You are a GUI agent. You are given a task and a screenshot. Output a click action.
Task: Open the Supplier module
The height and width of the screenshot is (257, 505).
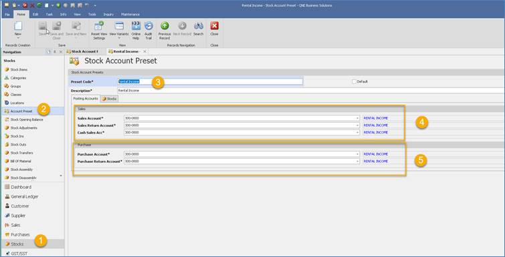[x=15, y=216]
